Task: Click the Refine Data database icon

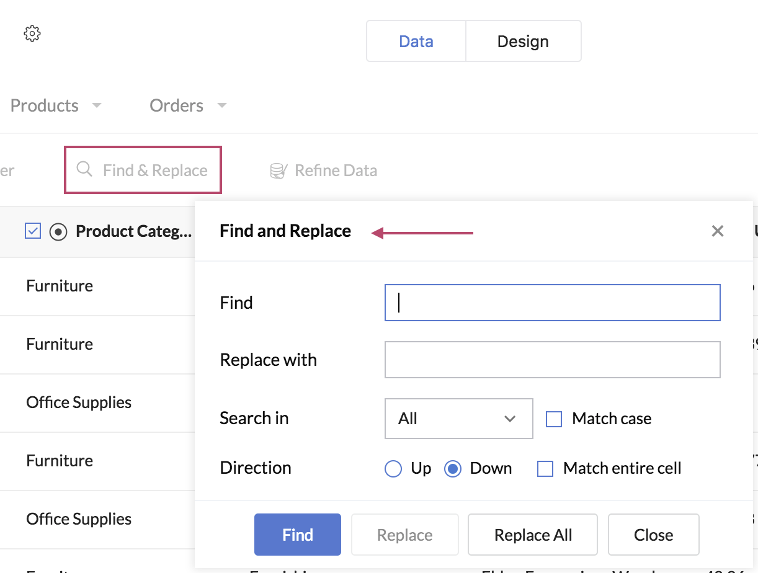Action: pyautogui.click(x=279, y=171)
